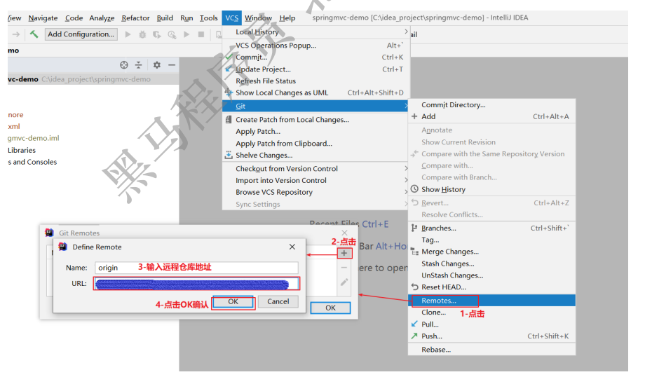The height and width of the screenshot is (377, 645).
Task: Open the Analyze menu
Action: (102, 18)
